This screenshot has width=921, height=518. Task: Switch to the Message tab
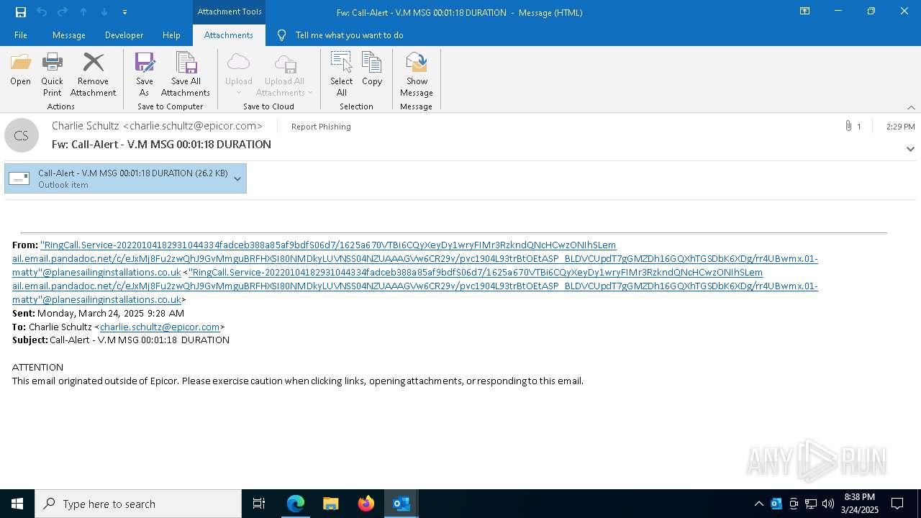pyautogui.click(x=69, y=35)
